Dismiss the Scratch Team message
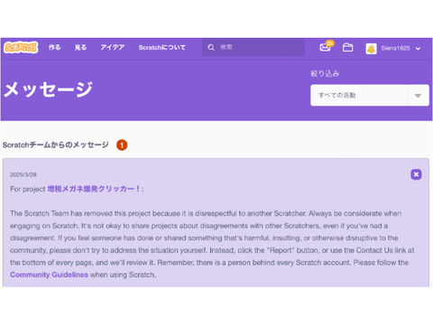This screenshot has height=325, width=433. click(416, 174)
